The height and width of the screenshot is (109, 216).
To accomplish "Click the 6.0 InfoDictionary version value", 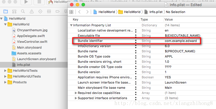I will pos(167,46).
